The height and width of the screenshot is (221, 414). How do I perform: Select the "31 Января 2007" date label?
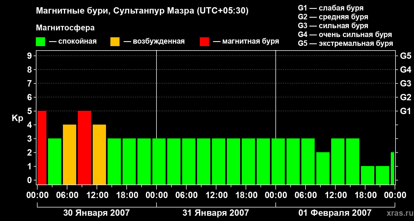pos(216,213)
